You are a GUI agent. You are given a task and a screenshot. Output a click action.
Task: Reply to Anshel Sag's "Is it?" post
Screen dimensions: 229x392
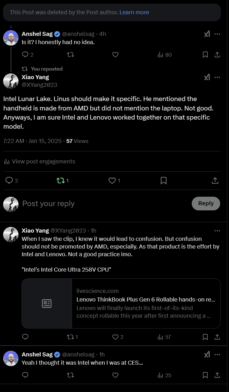25,55
